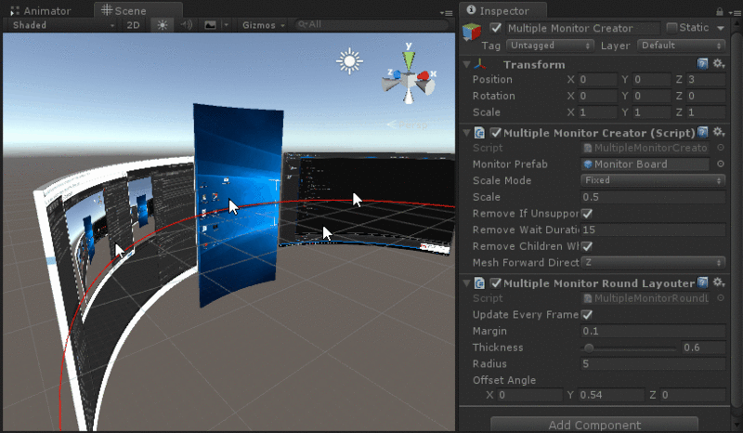The image size is (743, 433).
Task: Select the directional light sun gizmo
Action: pos(349,61)
